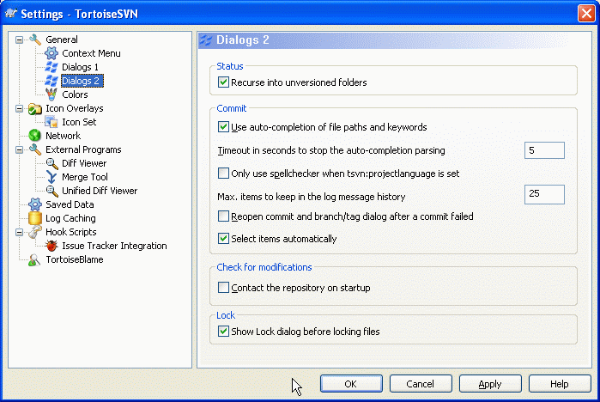Viewport: 600px width, 402px height.
Task: Select Icon Set in the tree
Action: click(79, 122)
